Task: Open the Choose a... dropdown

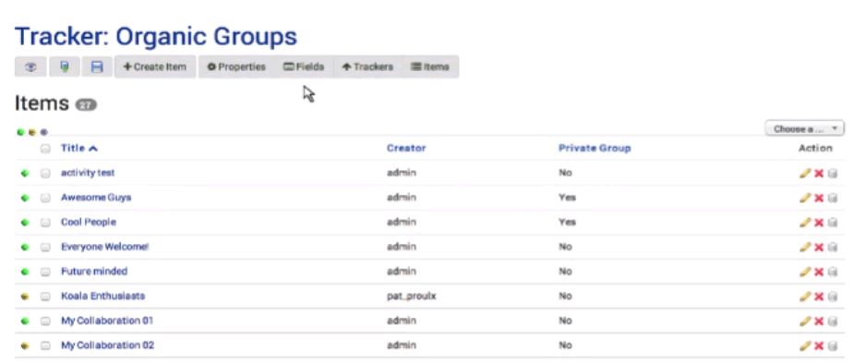Action: coord(804,129)
